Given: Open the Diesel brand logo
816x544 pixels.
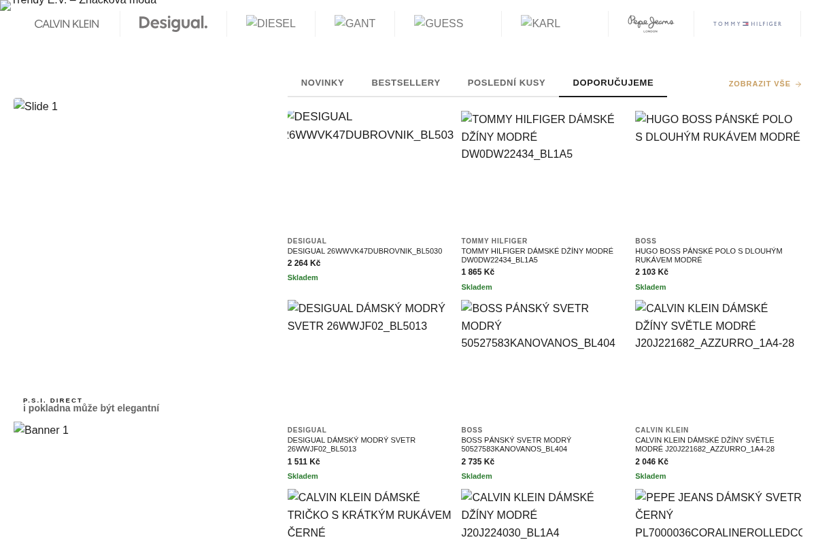Looking at the screenshot, I should pyautogui.click(x=271, y=24).
